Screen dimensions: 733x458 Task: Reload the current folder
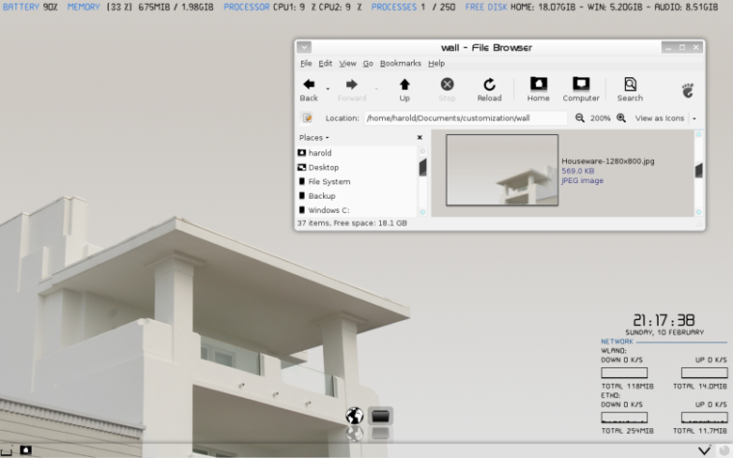pyautogui.click(x=489, y=90)
